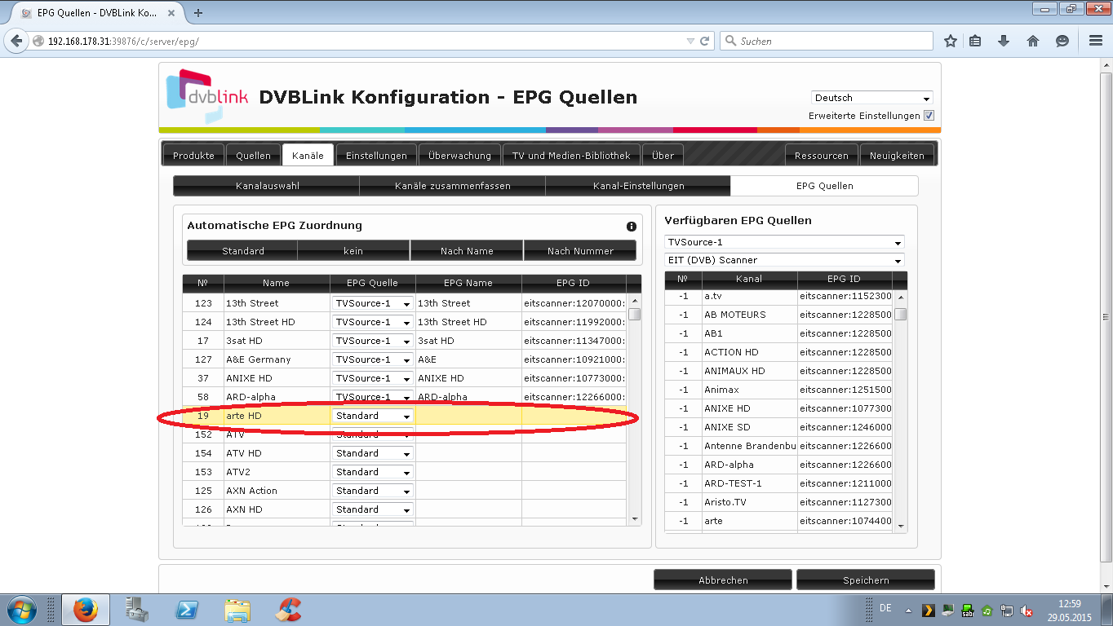The image size is (1113, 626).
Task: Open the Deutsch language dropdown
Action: click(871, 98)
